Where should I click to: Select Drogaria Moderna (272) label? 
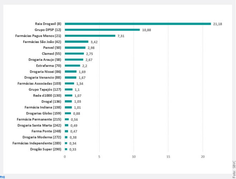pyautogui.click(x=42, y=137)
